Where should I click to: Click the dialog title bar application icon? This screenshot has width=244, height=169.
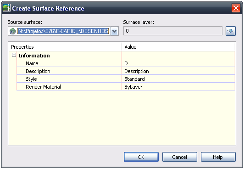pyautogui.click(x=7, y=8)
